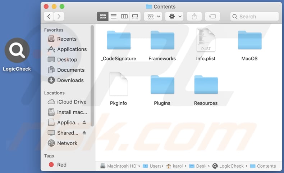Image resolution: width=284 pixels, height=173 pixels.
Task: Open the group-by arrangement dropdown
Action: coord(153,17)
